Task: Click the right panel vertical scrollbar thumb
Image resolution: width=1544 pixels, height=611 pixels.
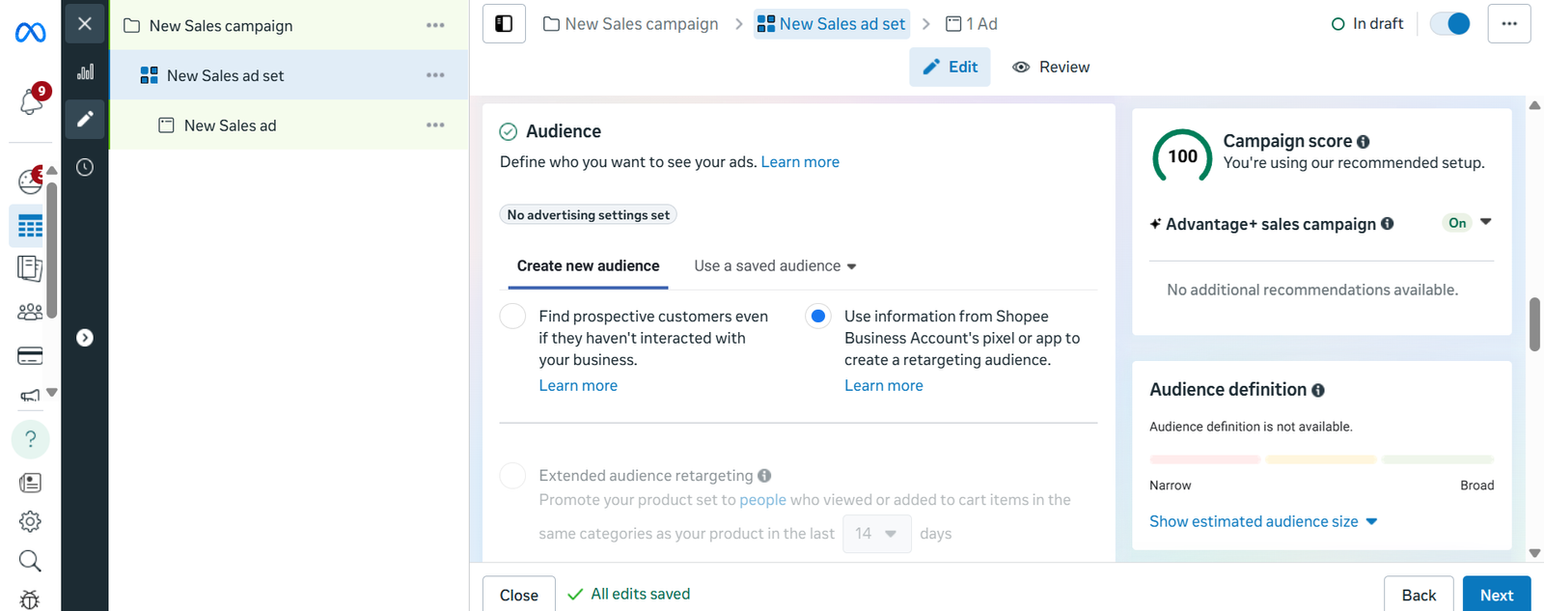Action: click(1534, 324)
